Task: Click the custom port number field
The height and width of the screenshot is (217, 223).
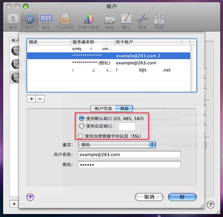Action: point(127,127)
